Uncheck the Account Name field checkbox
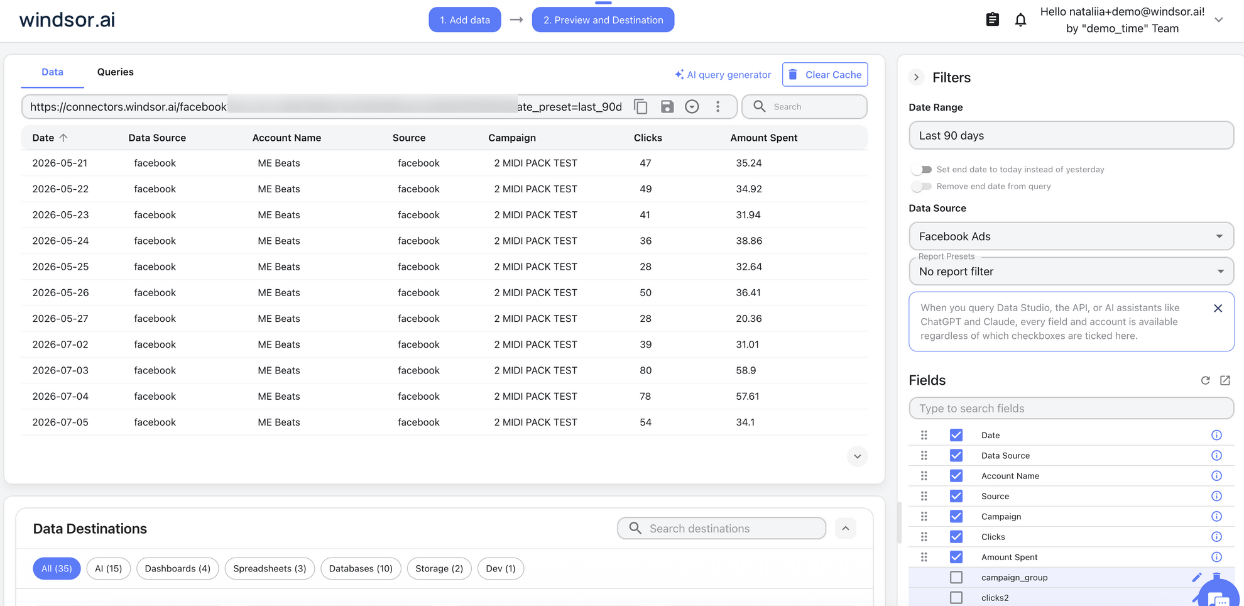Screen dimensions: 1244x606 coord(956,476)
